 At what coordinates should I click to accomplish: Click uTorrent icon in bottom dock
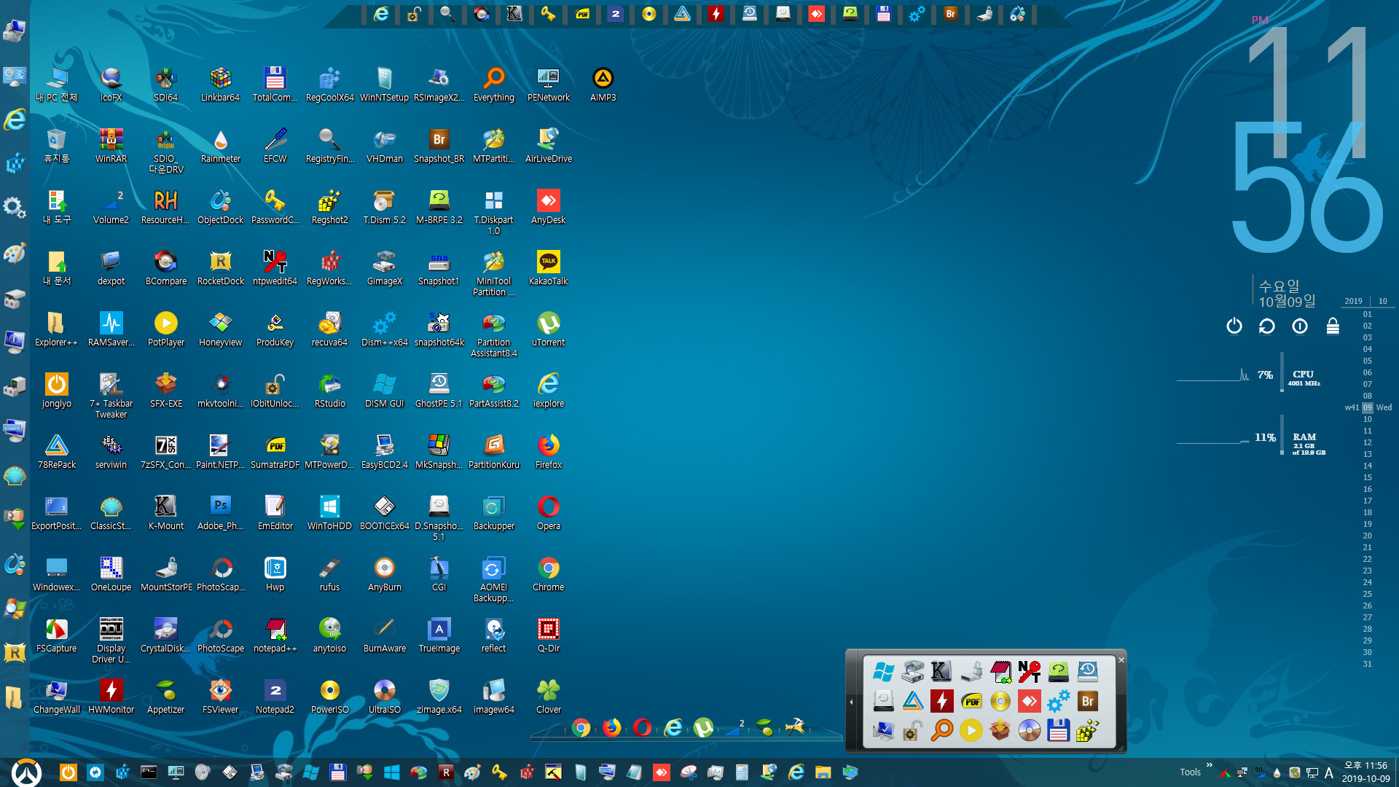[x=703, y=727]
